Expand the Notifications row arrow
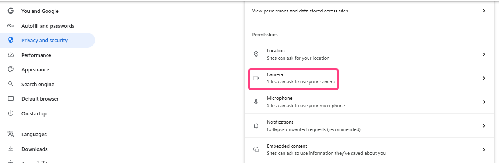The width and height of the screenshot is (499, 163). [484, 126]
